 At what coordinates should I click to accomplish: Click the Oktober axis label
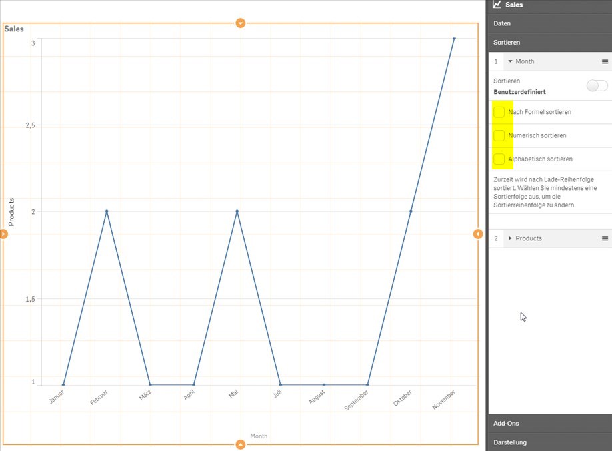click(x=403, y=398)
